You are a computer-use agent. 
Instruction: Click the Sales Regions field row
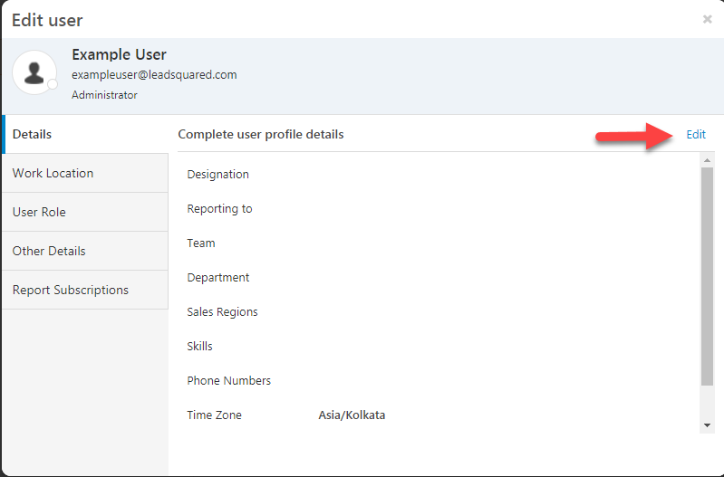point(439,312)
